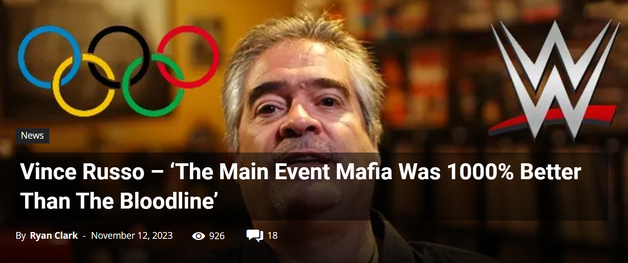
Task: Click the eye views icon
Action: coord(198,236)
